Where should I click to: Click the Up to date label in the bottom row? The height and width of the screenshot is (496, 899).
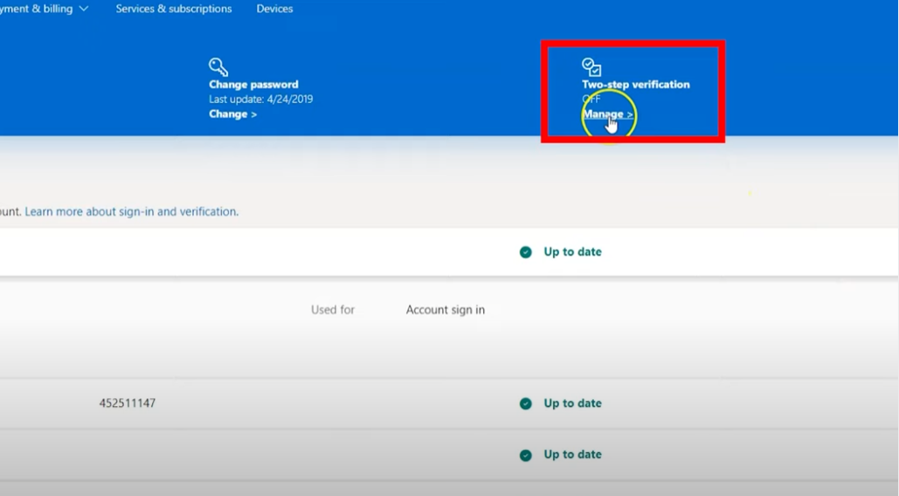pos(572,455)
